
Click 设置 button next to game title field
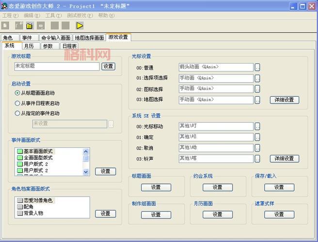(x=108, y=66)
